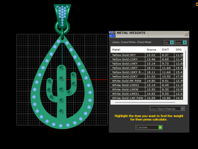Viewport: 198px width, 149px height.
Task: Click the 21.02 grams value
Action: (x=151, y=77)
